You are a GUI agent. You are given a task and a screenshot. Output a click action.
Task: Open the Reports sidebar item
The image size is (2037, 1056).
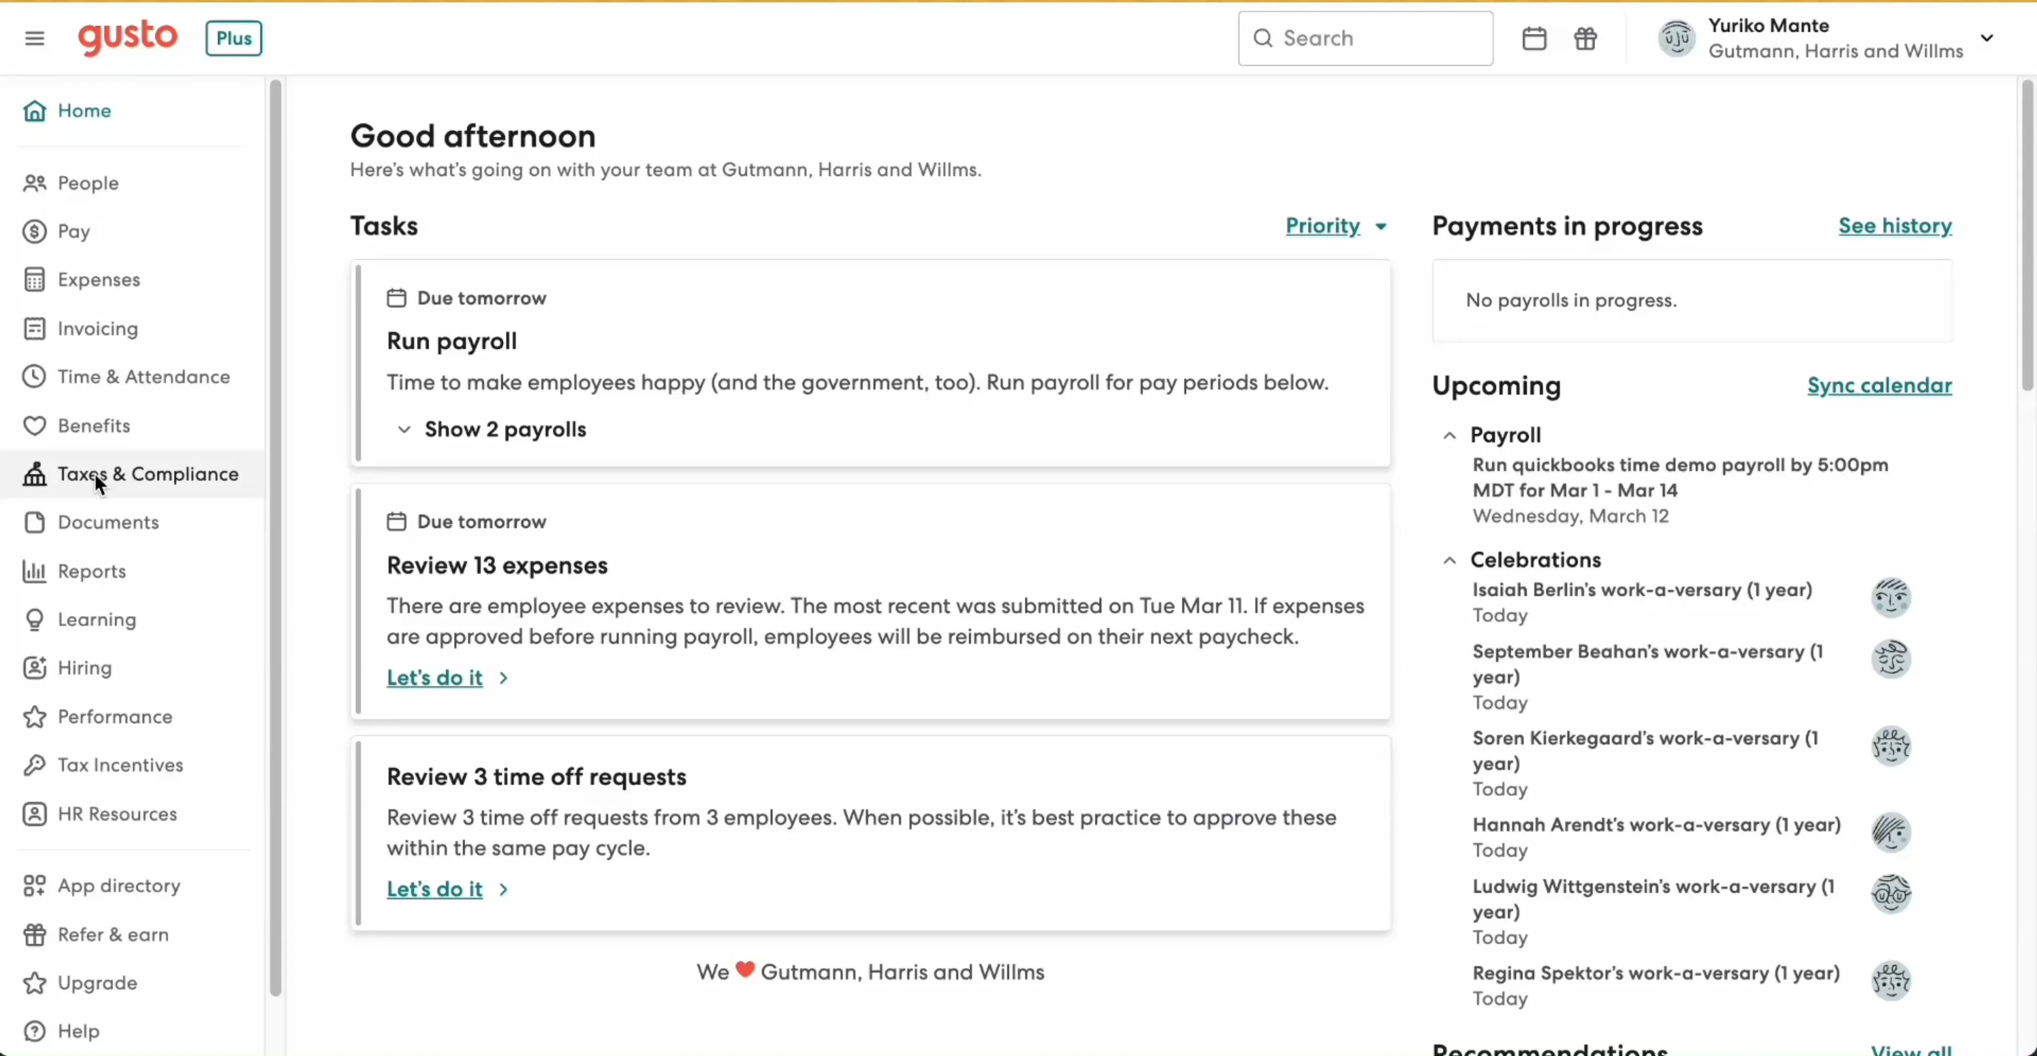91,571
